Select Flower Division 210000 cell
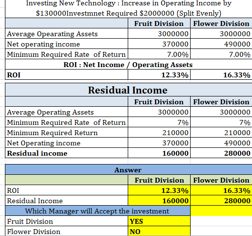 [x=221, y=133]
